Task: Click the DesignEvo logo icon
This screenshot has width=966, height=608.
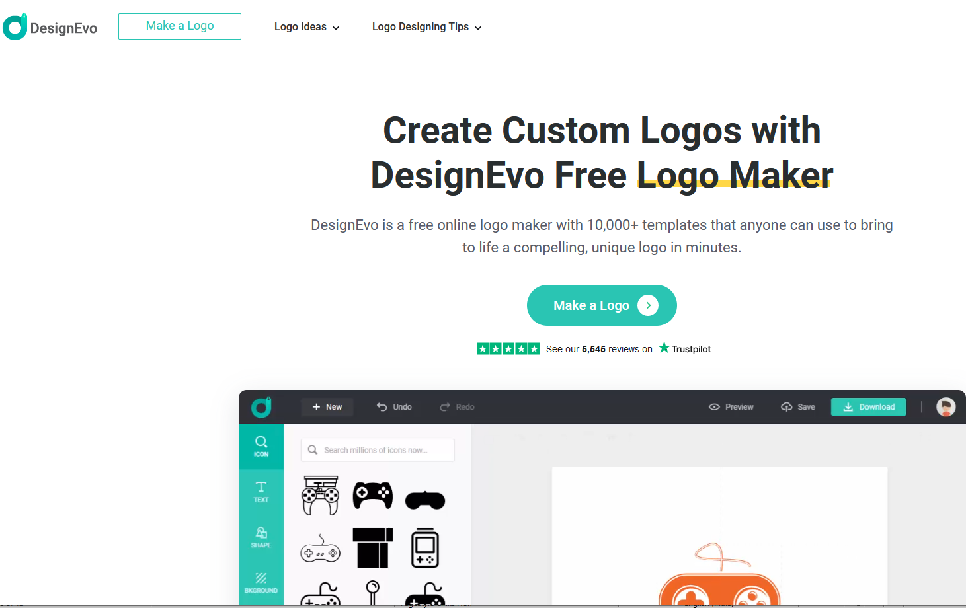Action: pos(15,26)
